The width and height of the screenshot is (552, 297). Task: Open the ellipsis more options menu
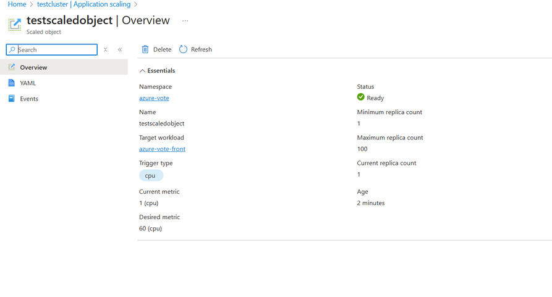coord(185,21)
